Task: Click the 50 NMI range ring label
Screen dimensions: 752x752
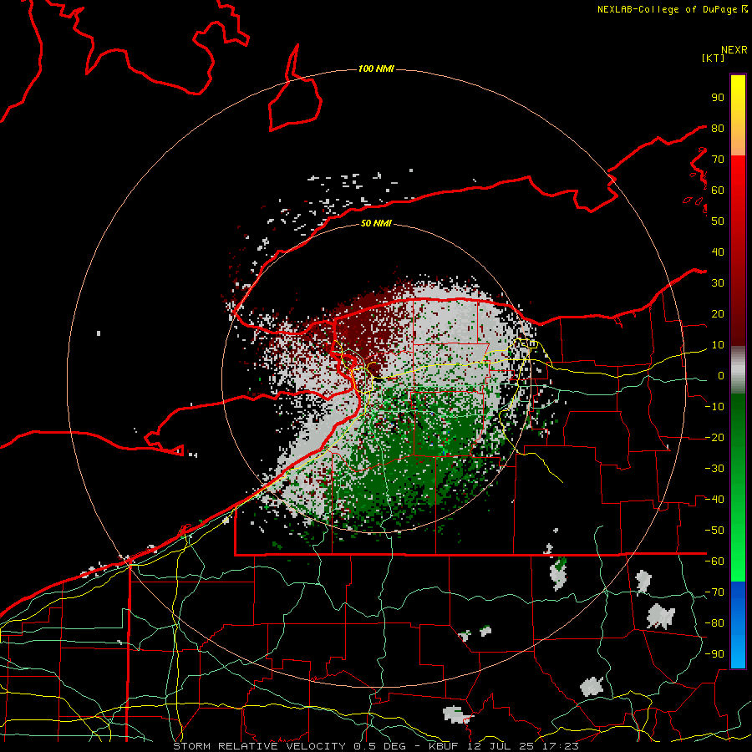Action: [x=376, y=223]
